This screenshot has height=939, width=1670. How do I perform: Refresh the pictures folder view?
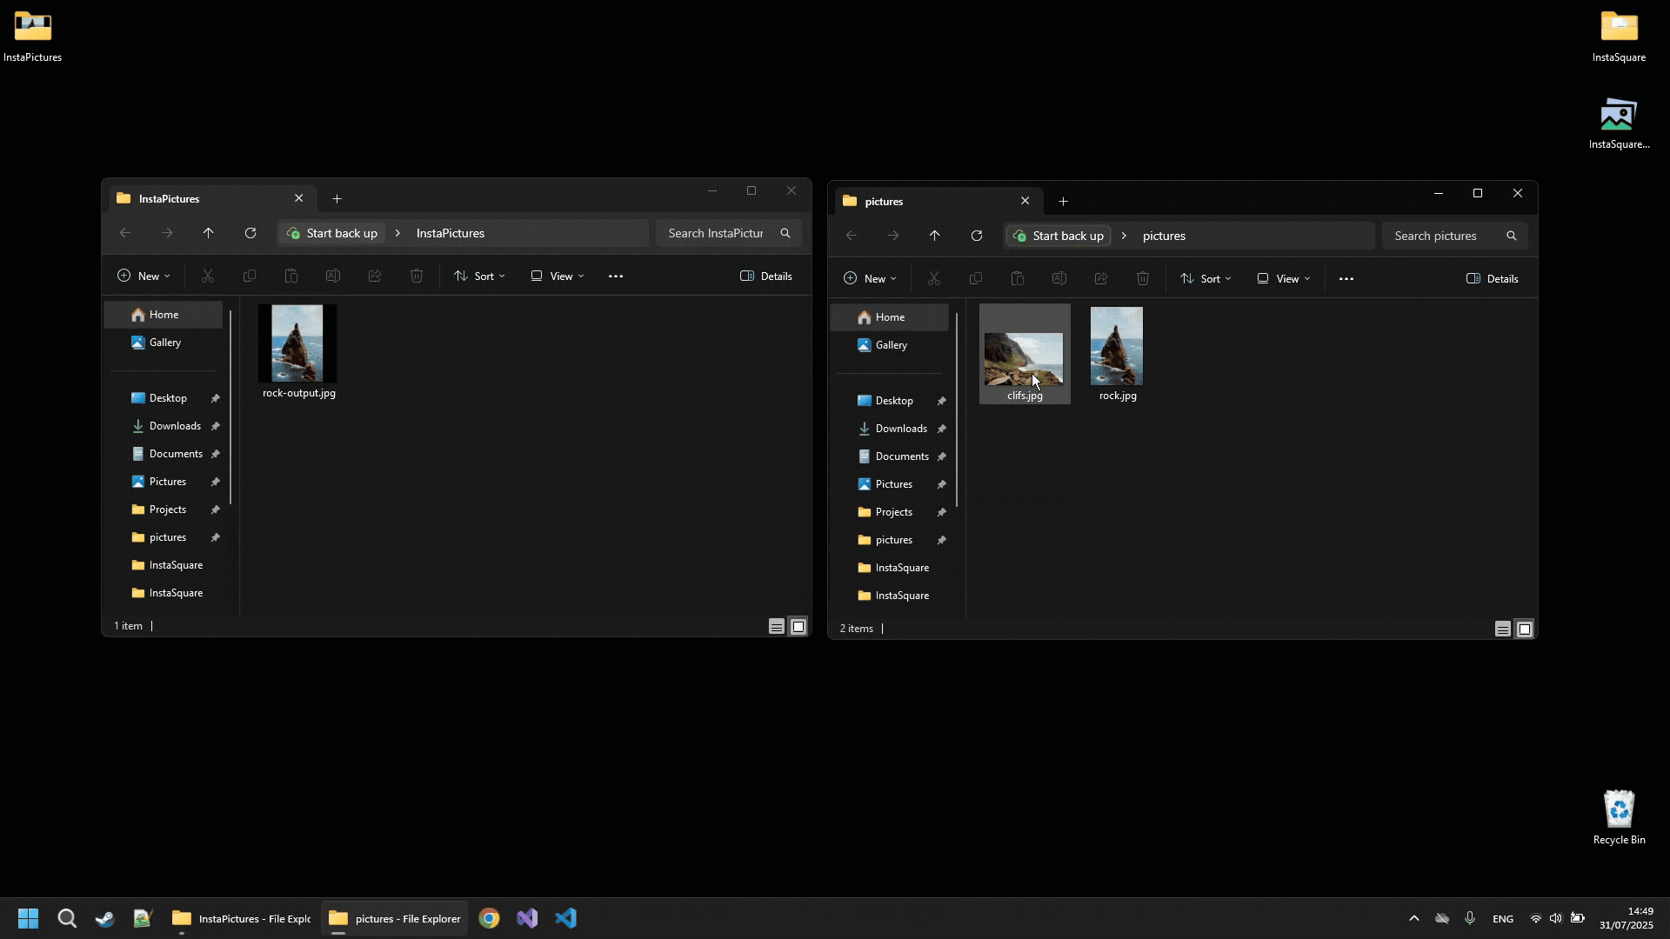click(977, 236)
